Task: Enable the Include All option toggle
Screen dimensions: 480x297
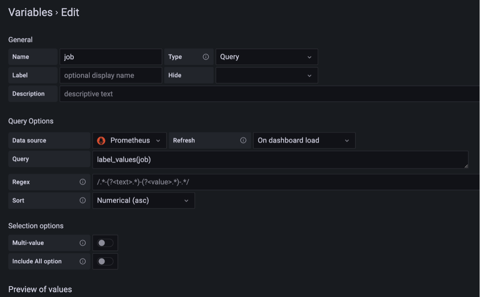Action: point(105,261)
